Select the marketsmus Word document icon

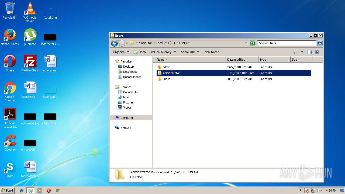point(50,64)
